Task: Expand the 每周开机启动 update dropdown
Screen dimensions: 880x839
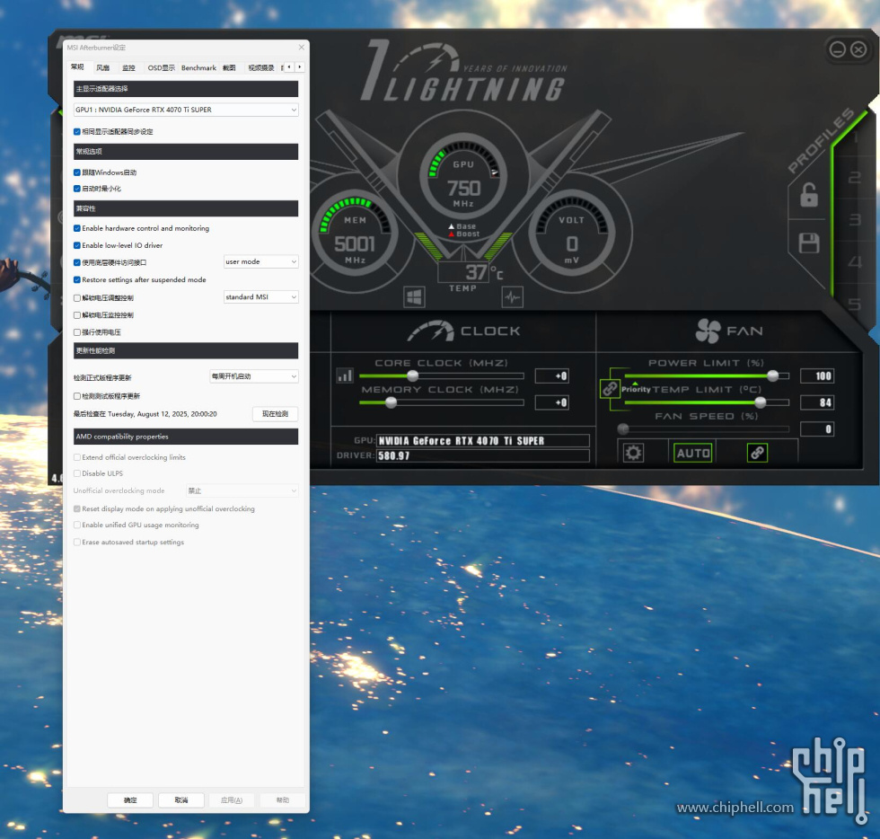Action: point(253,376)
